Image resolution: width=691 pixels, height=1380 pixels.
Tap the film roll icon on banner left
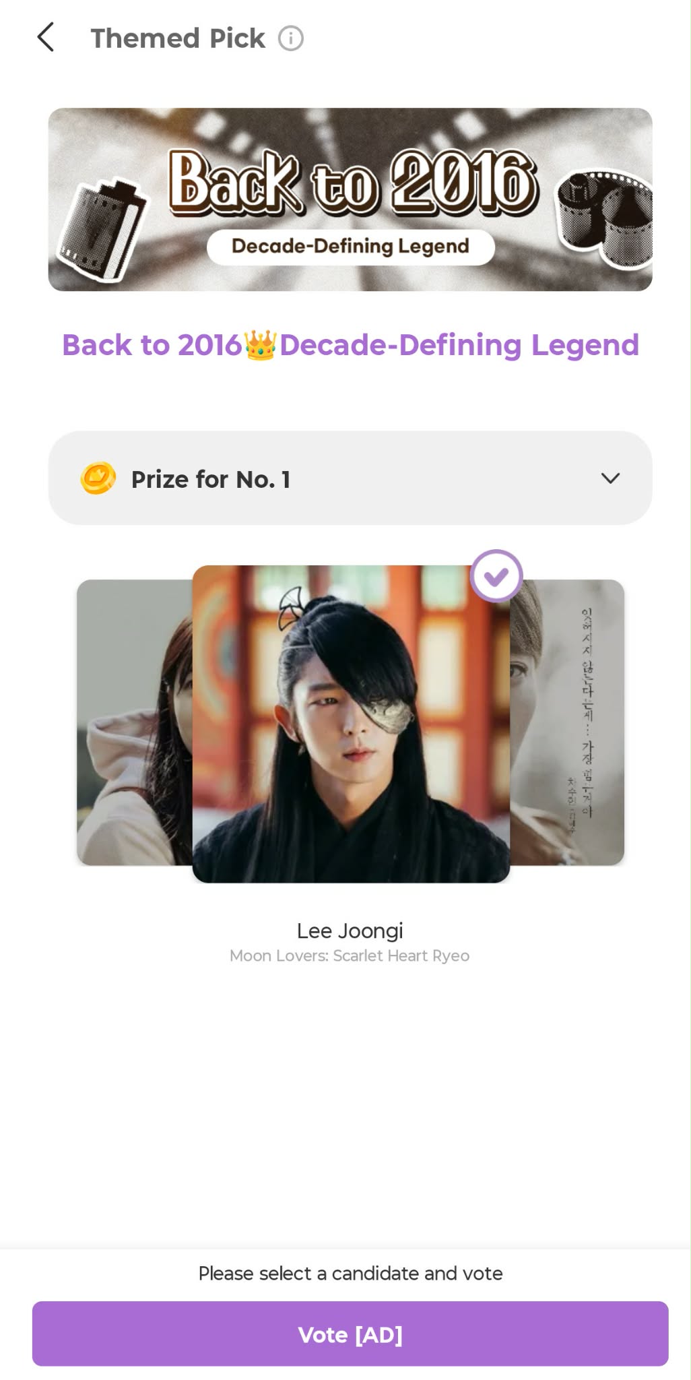point(102,230)
